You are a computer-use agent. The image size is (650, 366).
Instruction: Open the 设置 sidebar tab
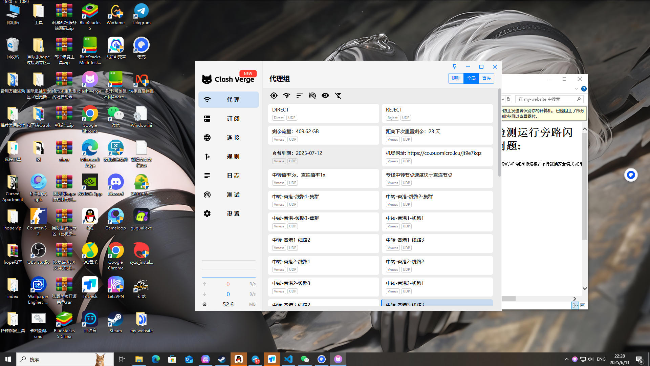pyautogui.click(x=229, y=213)
